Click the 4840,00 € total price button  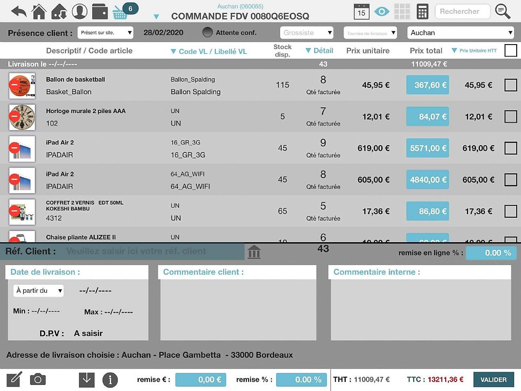(428, 180)
